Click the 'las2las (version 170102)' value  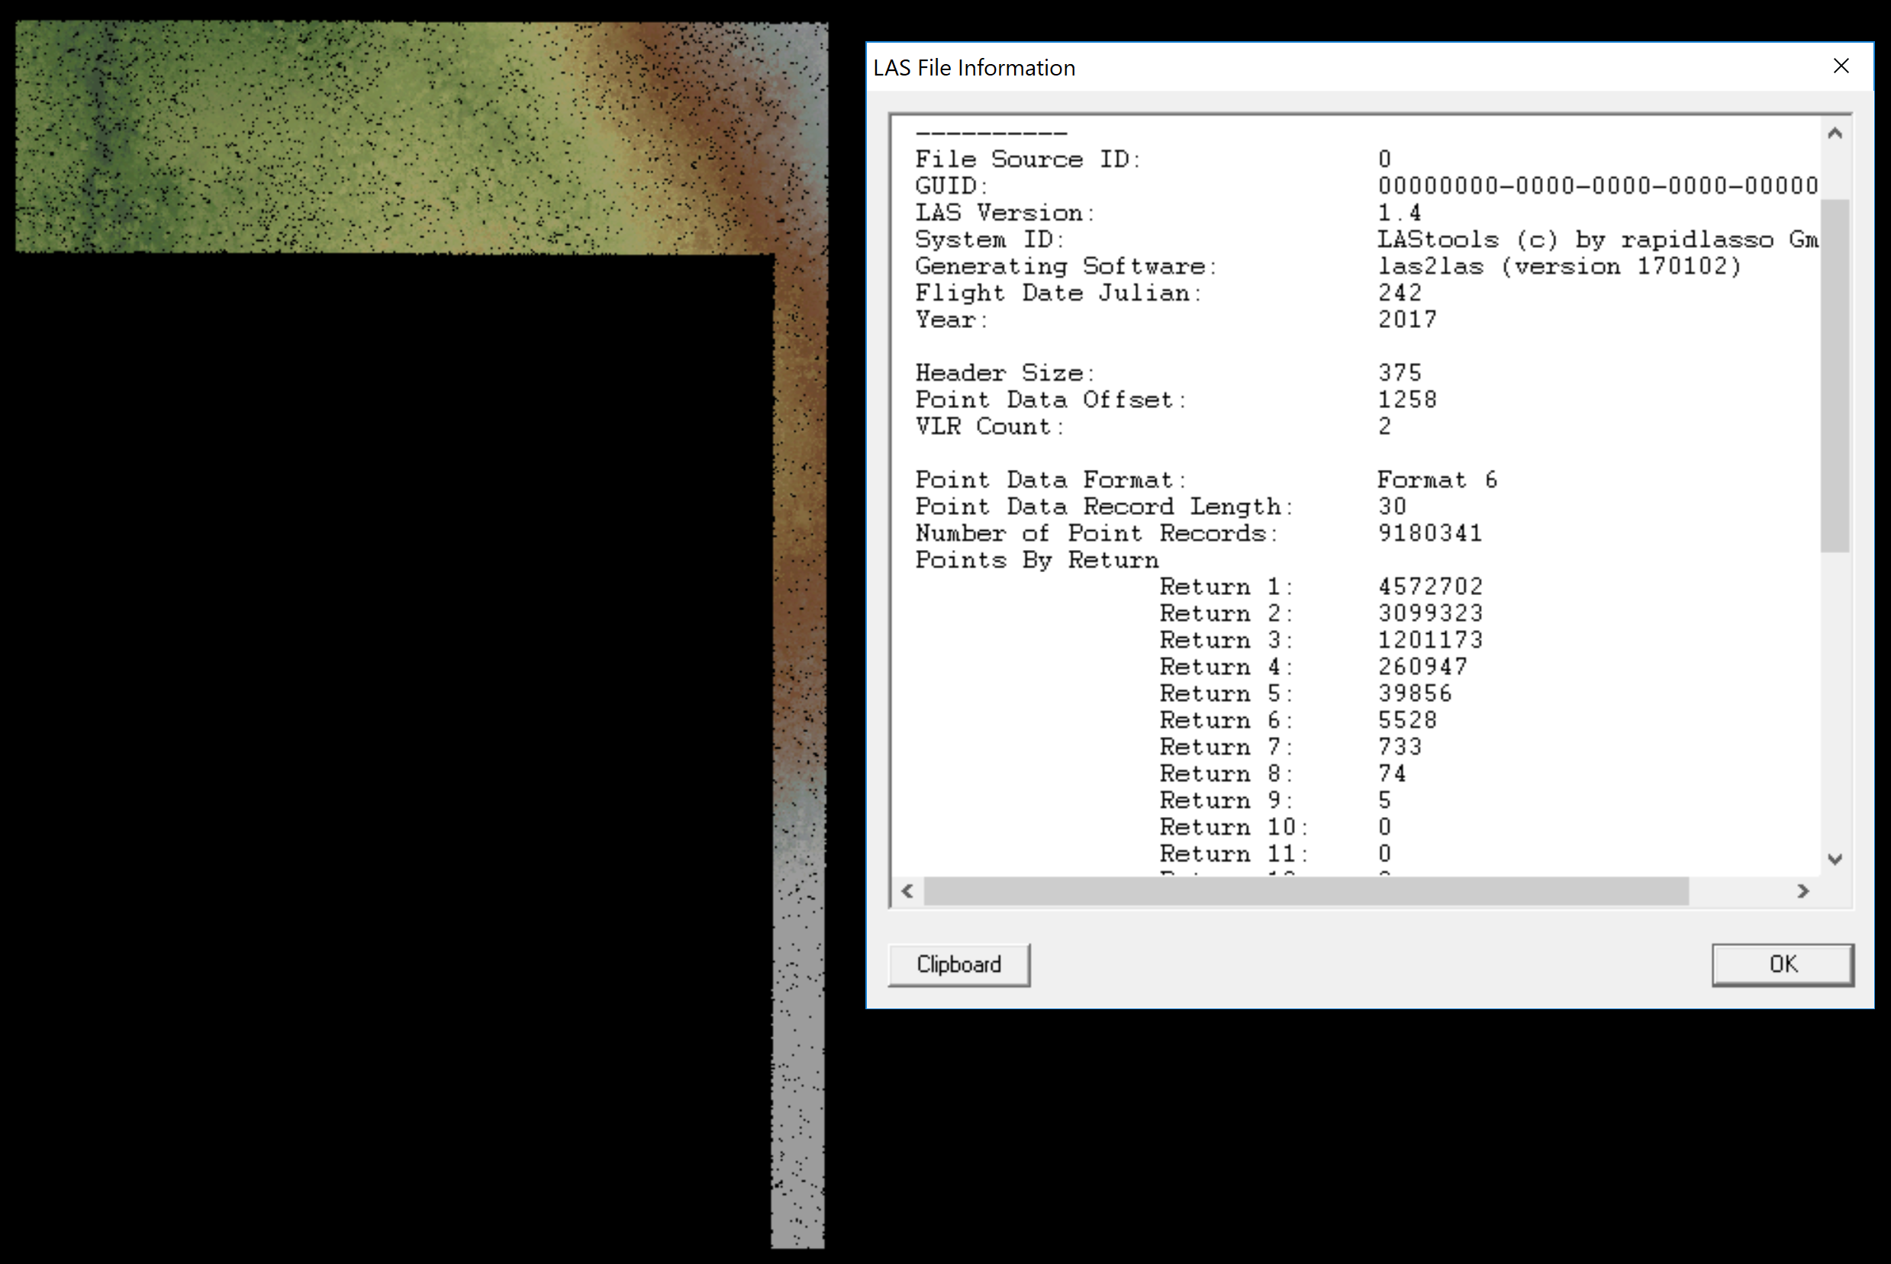pos(1559,266)
